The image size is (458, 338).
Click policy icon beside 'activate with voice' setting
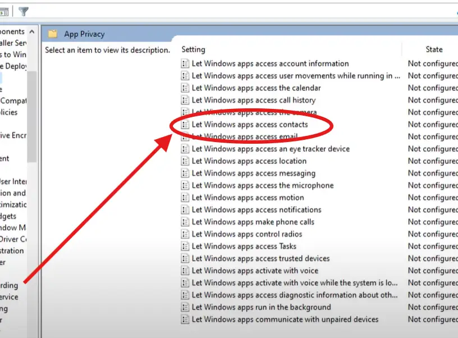click(x=185, y=271)
